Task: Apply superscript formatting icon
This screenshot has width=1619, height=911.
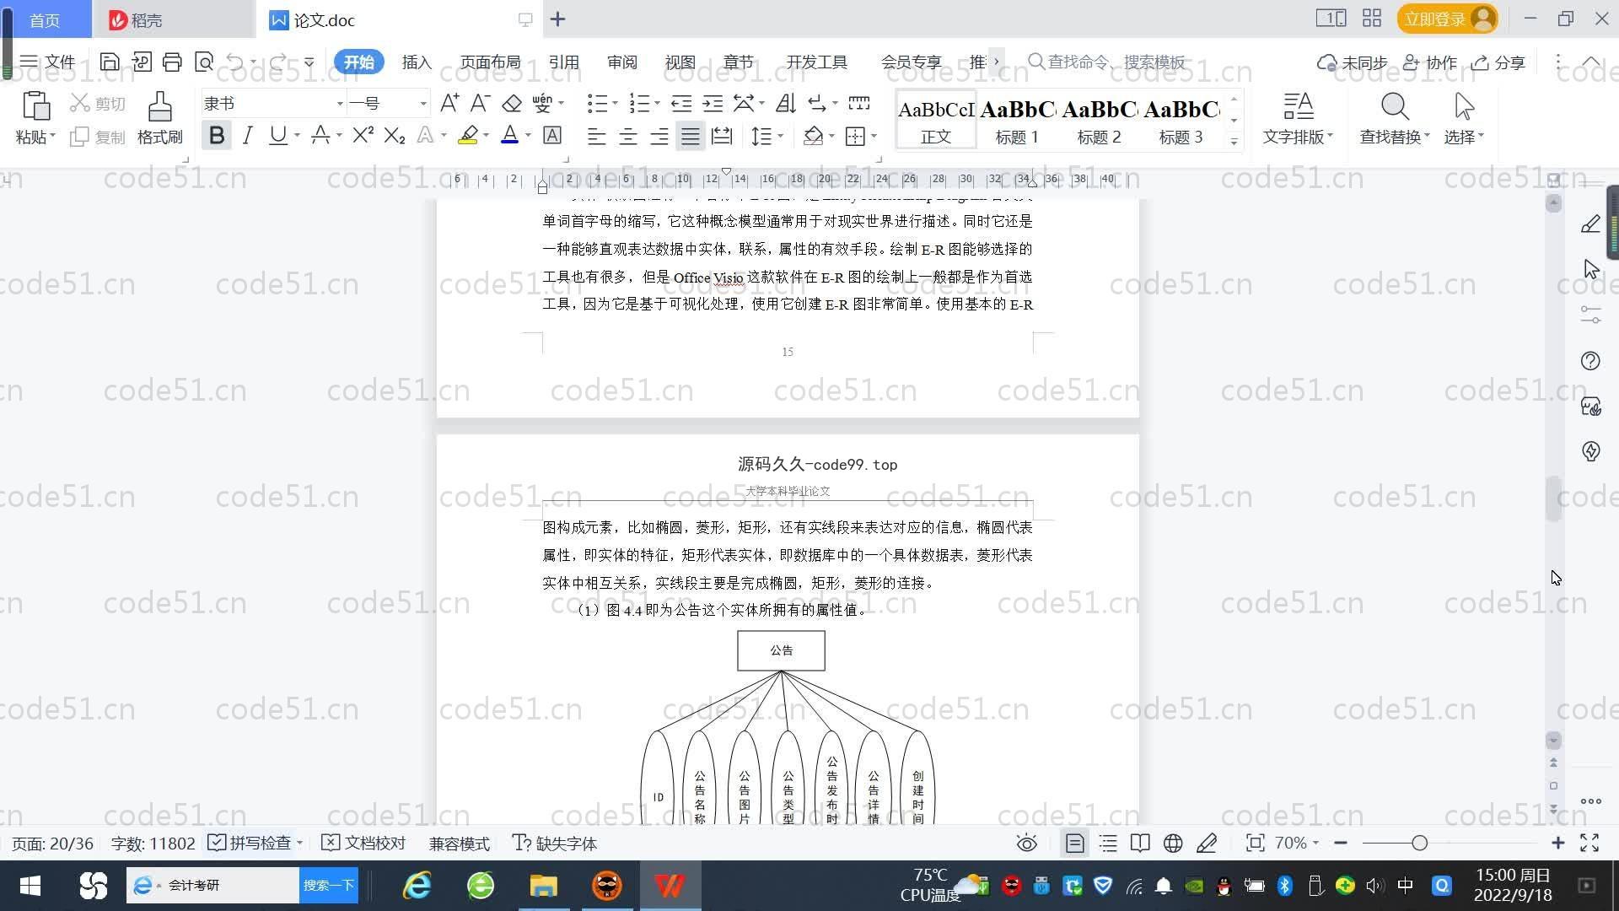Action: pyautogui.click(x=363, y=136)
